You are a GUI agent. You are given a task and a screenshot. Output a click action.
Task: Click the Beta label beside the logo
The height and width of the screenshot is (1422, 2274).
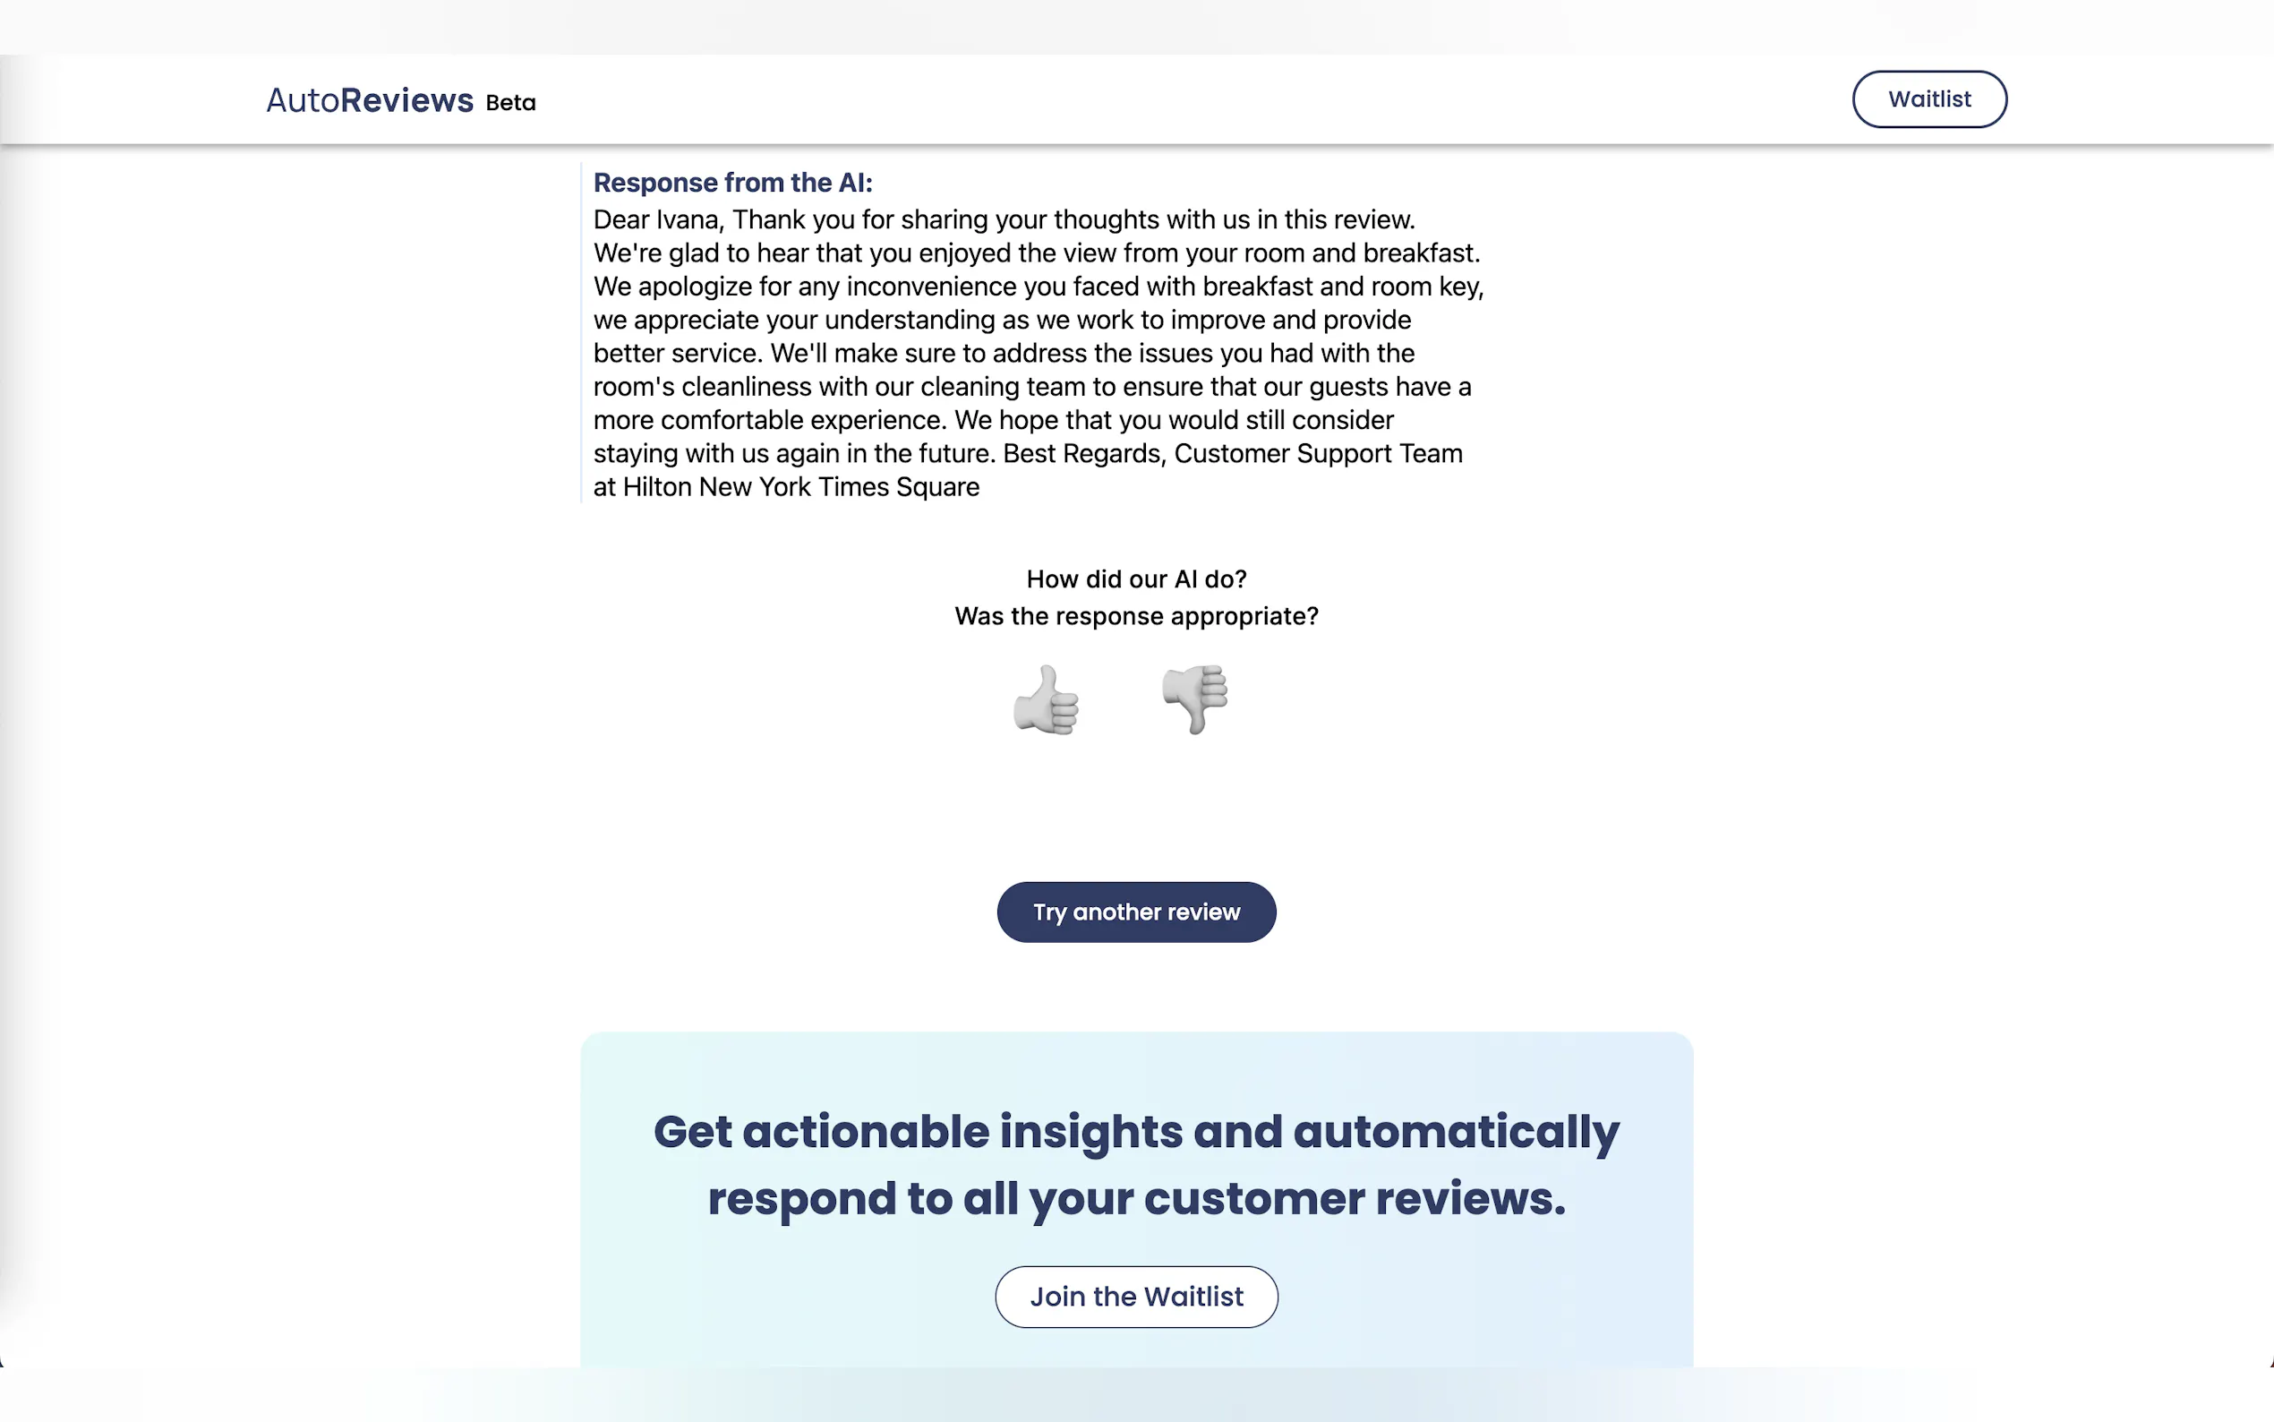[510, 102]
